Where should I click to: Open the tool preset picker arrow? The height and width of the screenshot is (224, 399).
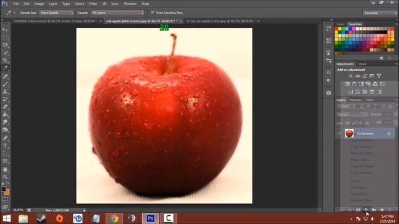14,12
